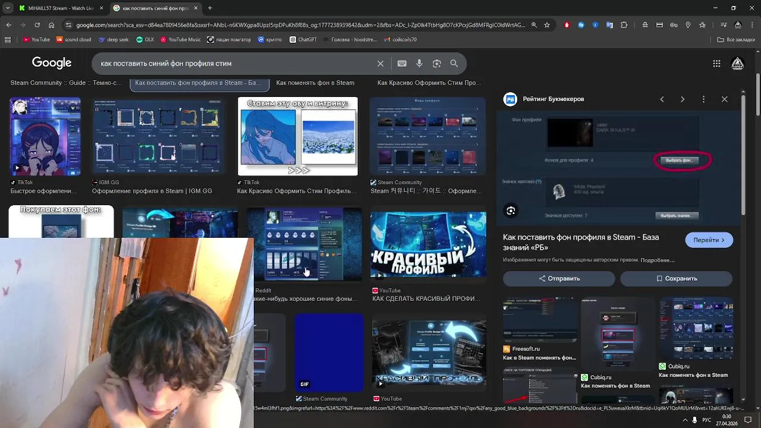The height and width of the screenshot is (428, 761).
Task: Start voice search with the microphone icon
Action: (x=419, y=64)
